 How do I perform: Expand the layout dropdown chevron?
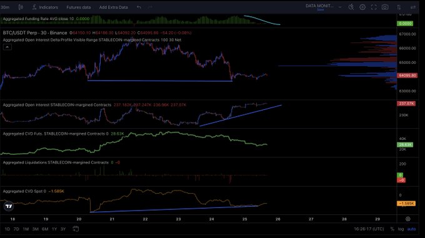[x=340, y=7]
